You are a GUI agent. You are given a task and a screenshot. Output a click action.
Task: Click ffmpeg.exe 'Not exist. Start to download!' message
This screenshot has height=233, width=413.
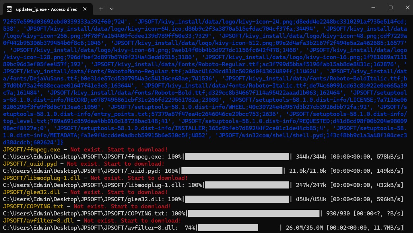(x=119, y=150)
